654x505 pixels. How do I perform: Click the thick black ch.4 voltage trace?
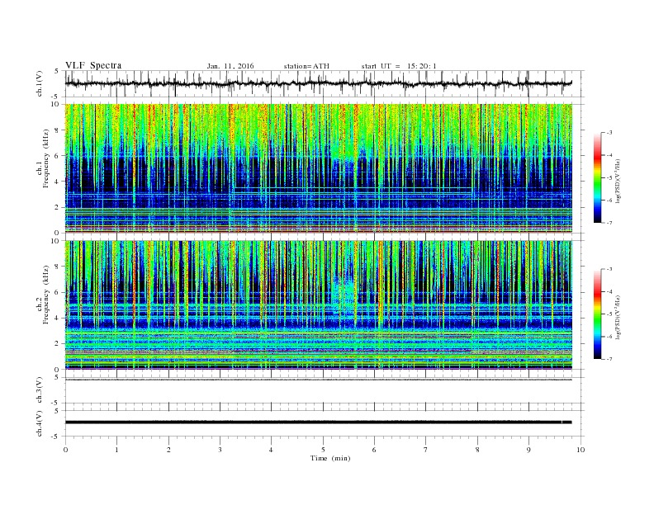pyautogui.click(x=319, y=422)
